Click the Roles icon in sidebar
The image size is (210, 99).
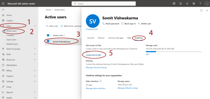[3, 54]
